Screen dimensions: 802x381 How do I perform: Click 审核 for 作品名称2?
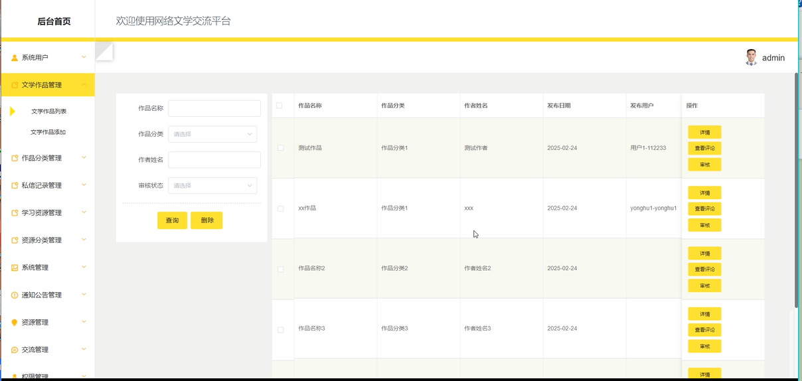(704, 285)
